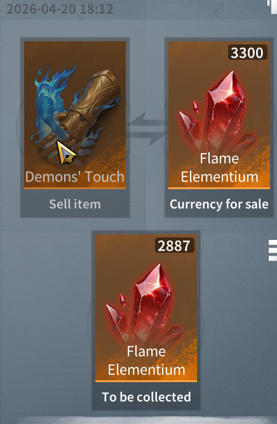Select the Currency for sale label

[x=219, y=204]
